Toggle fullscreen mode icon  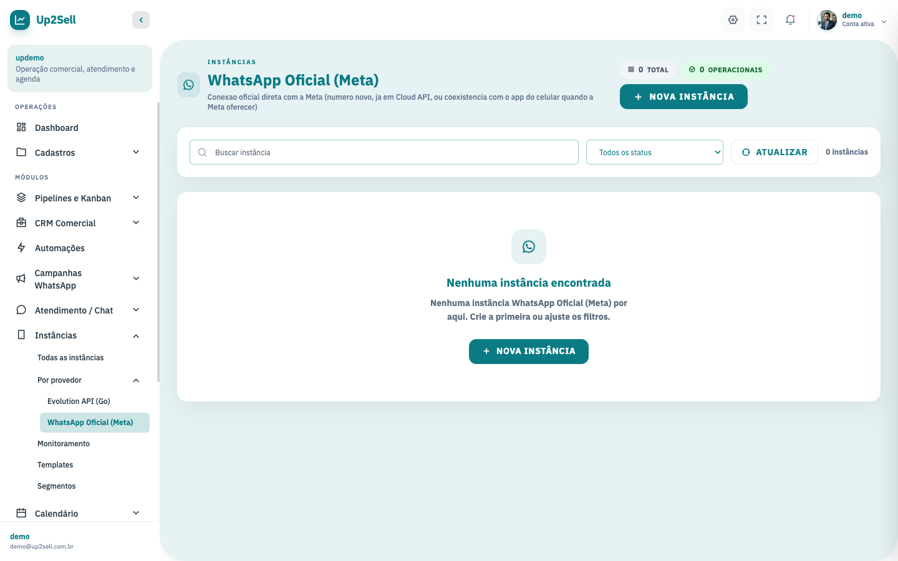[x=761, y=20]
